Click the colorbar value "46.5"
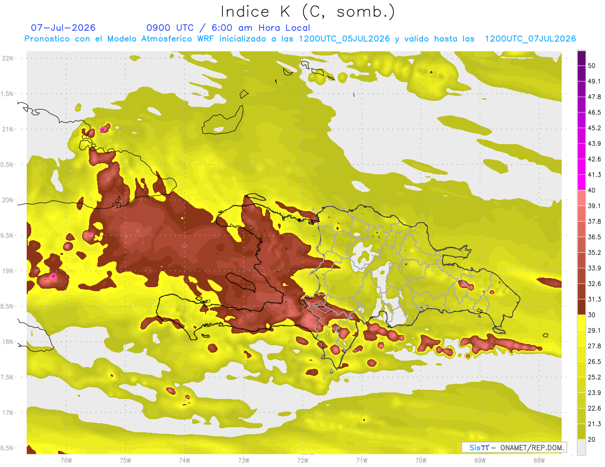 click(x=594, y=112)
